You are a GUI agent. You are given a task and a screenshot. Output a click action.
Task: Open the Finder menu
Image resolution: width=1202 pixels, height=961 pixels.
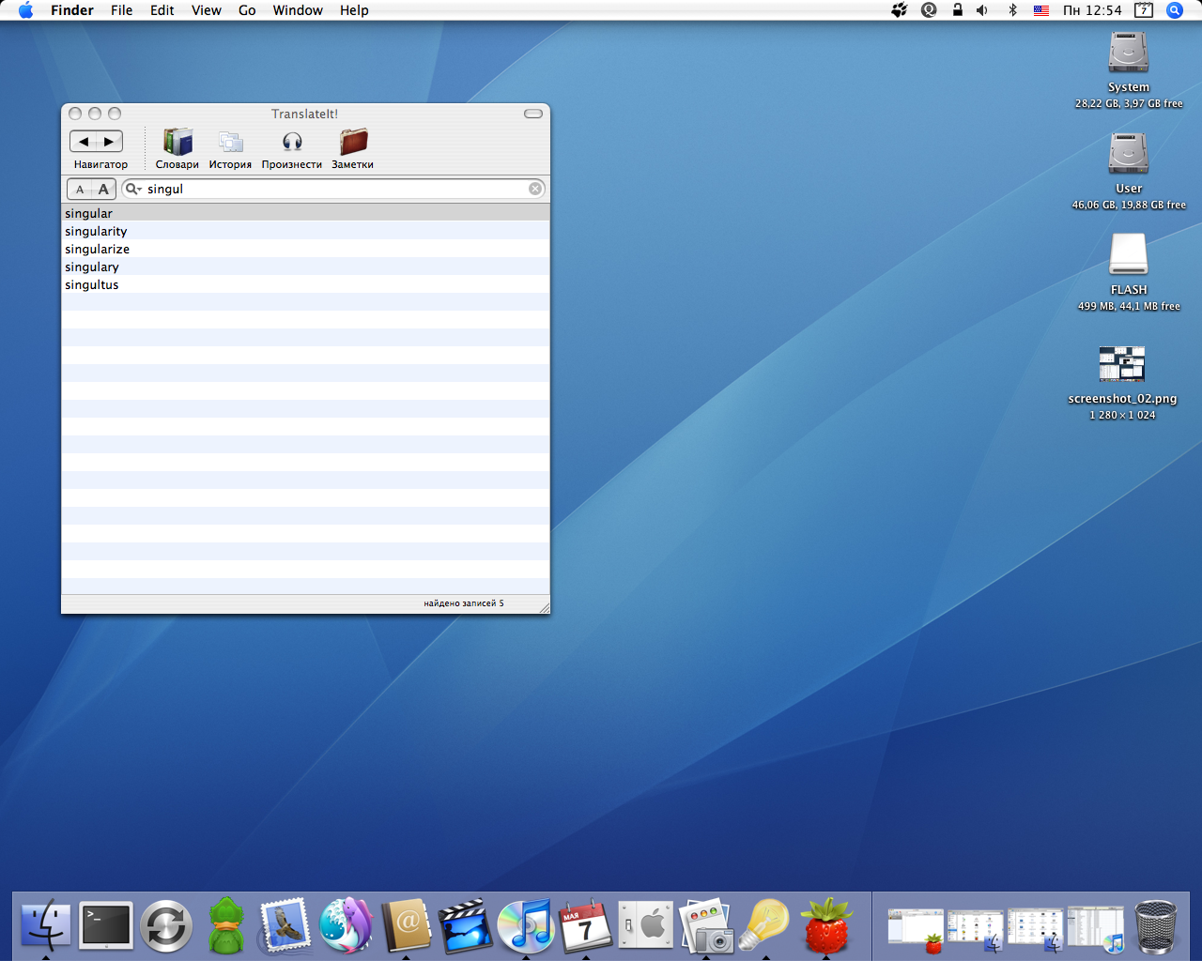72,10
